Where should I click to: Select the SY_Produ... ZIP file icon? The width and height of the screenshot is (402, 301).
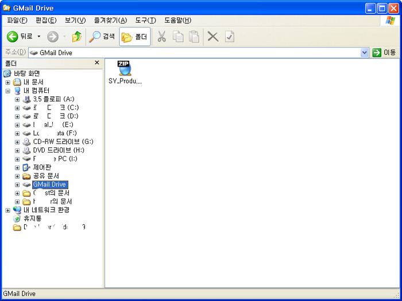[125, 68]
